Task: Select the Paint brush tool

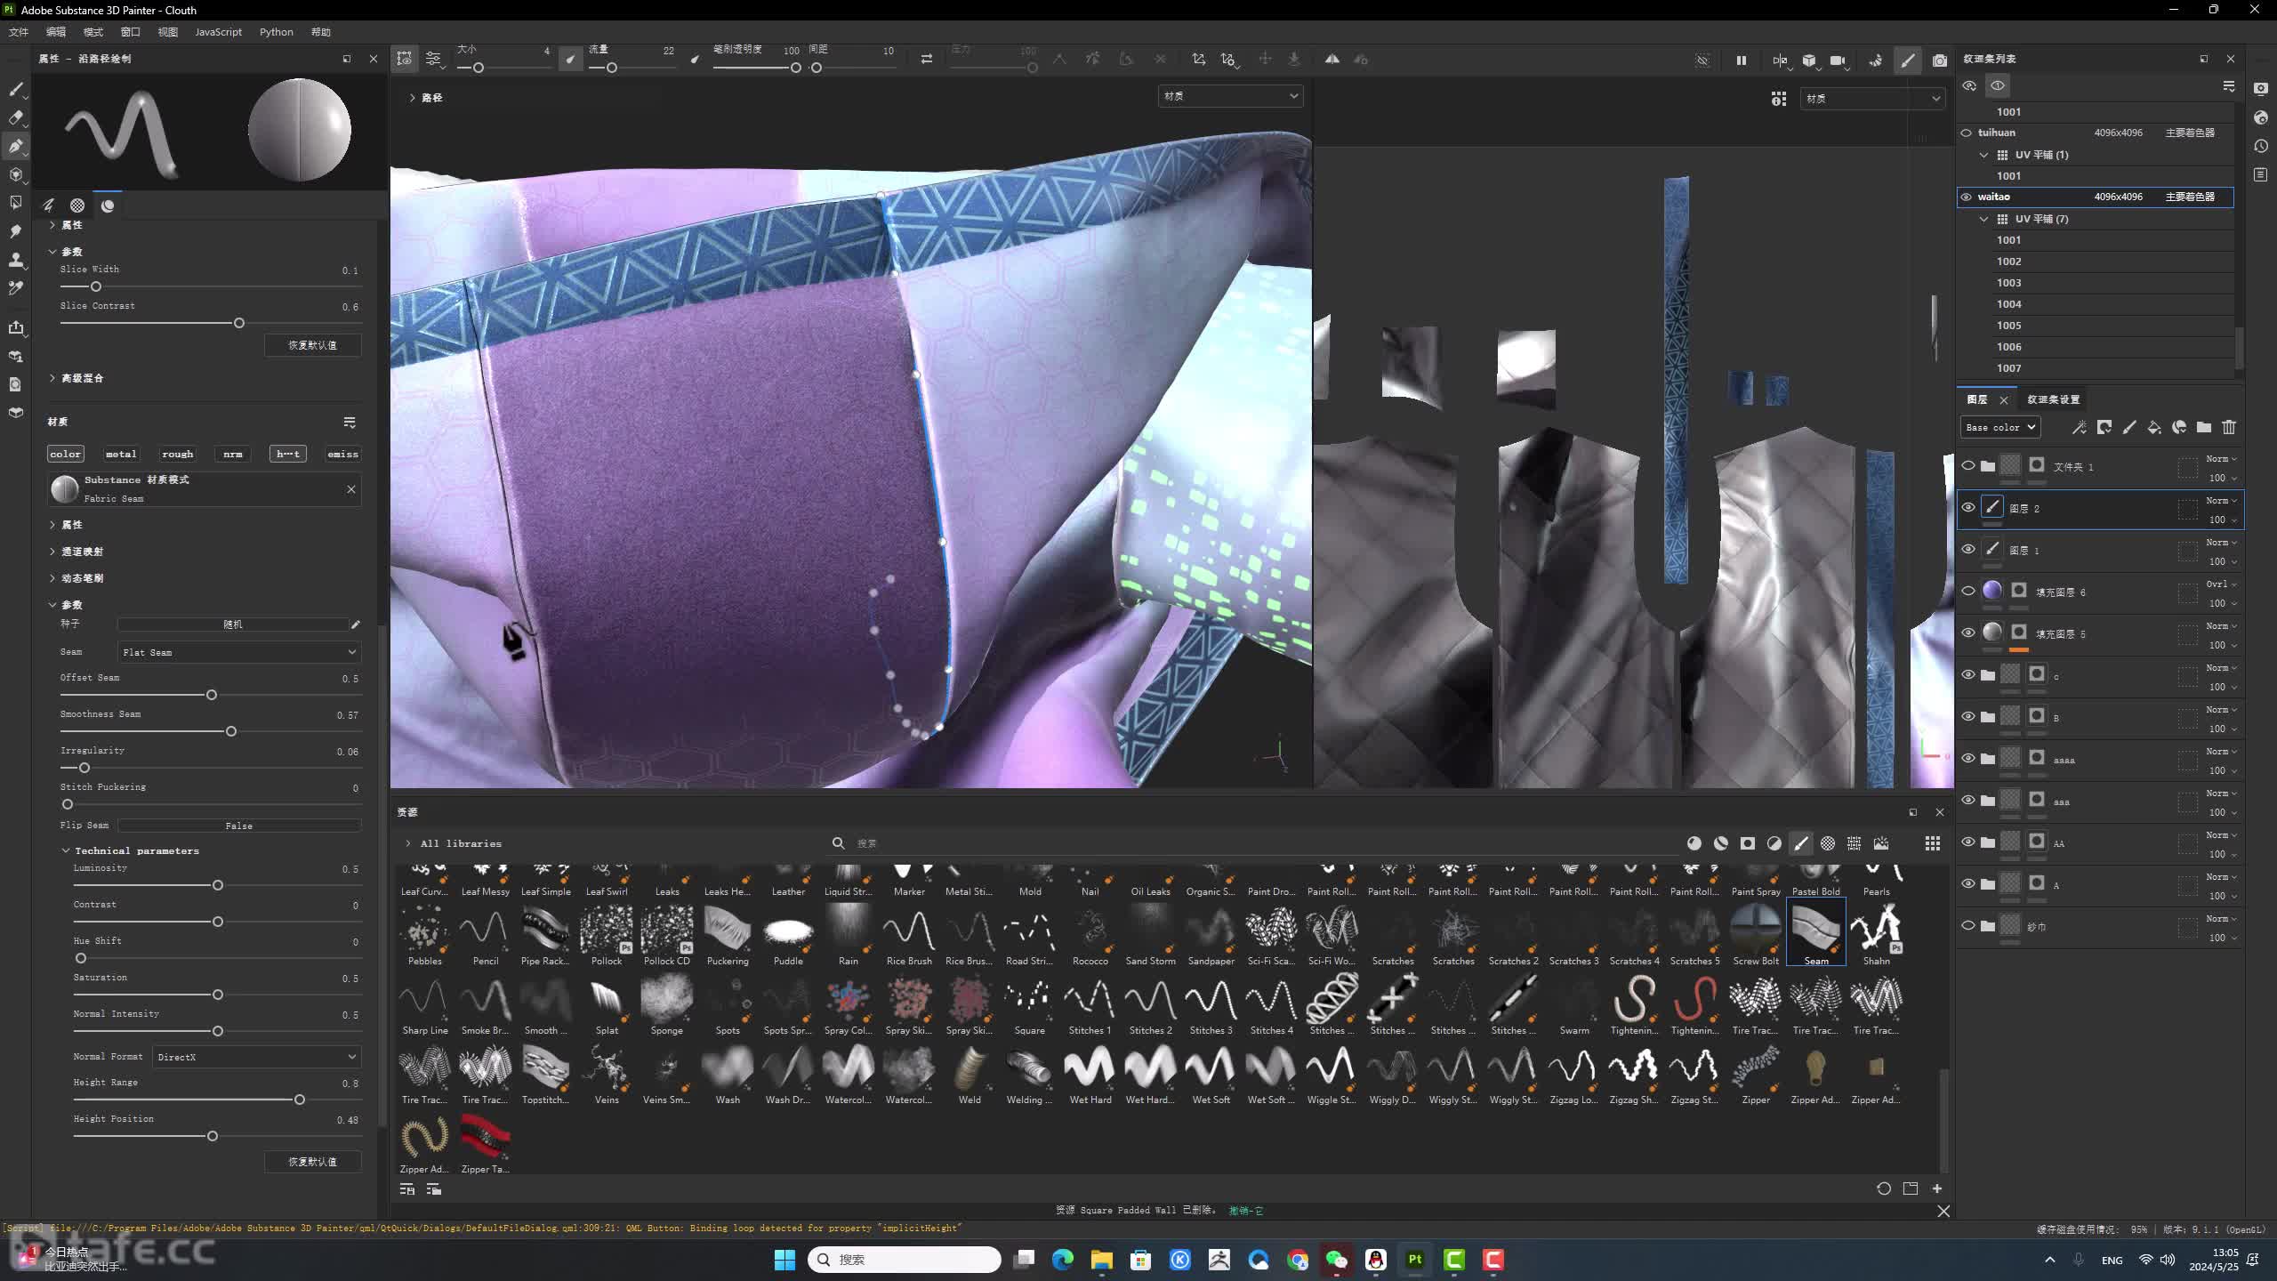Action: tap(16, 89)
